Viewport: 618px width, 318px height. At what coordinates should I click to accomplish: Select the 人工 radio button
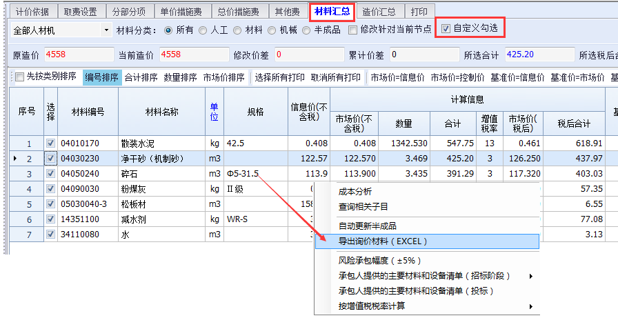203,30
